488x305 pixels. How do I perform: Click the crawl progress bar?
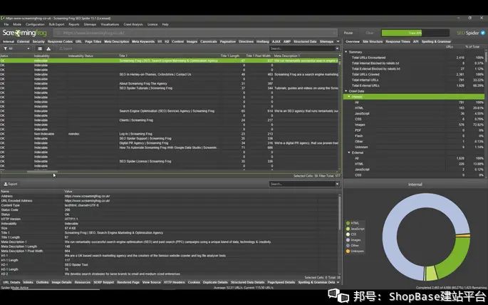tap(415, 33)
